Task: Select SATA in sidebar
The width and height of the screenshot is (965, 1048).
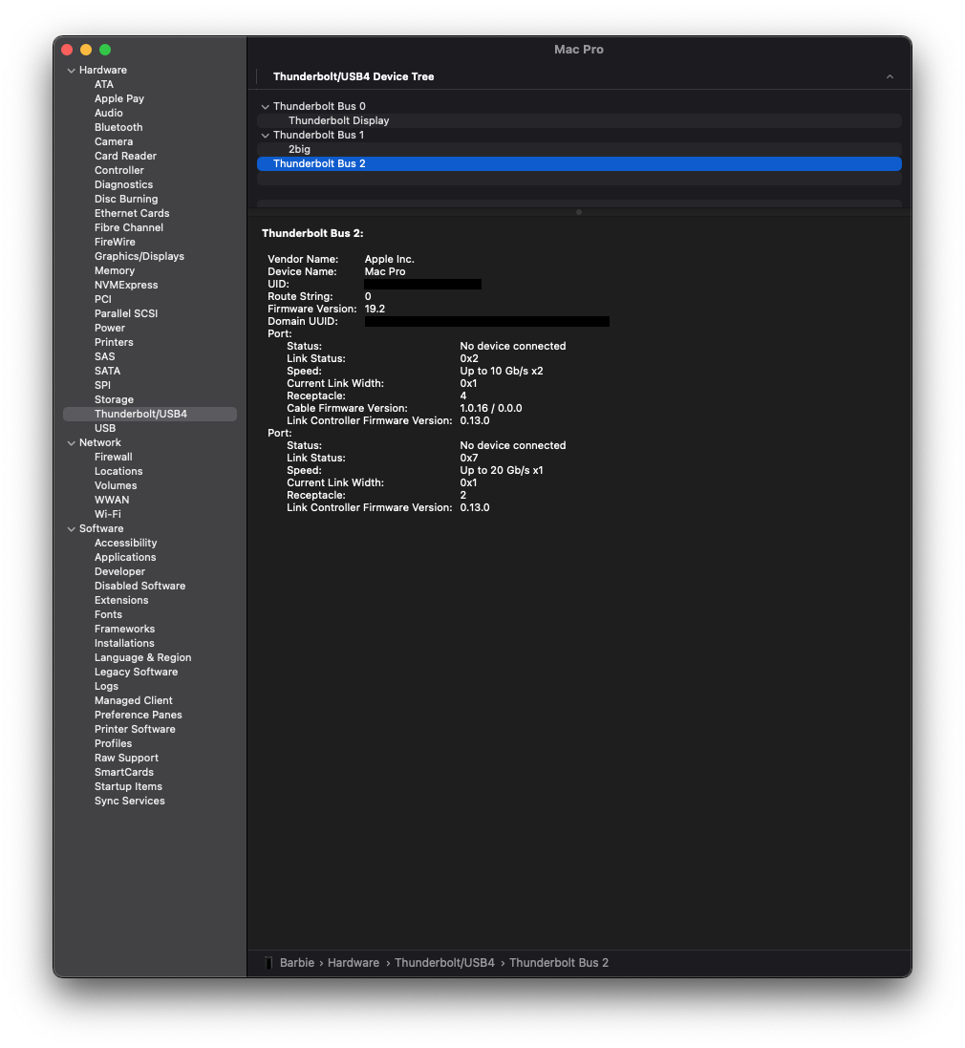Action: [x=107, y=371]
